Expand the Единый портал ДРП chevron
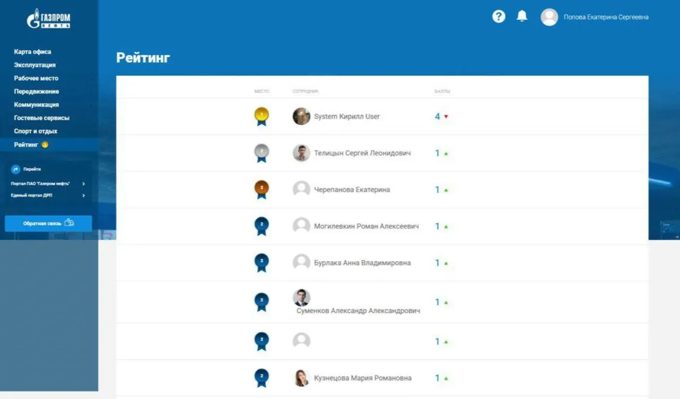This screenshot has width=680, height=399. 84,196
